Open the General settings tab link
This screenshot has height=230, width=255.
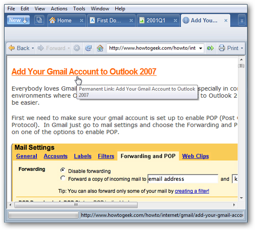[x=26, y=156]
